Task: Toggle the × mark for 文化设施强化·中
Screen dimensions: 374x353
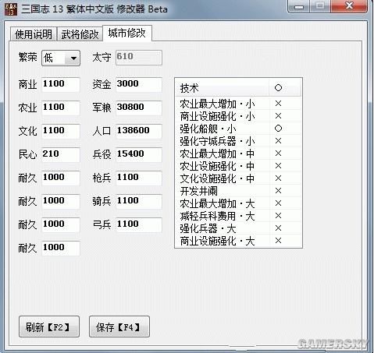Action: (x=278, y=178)
